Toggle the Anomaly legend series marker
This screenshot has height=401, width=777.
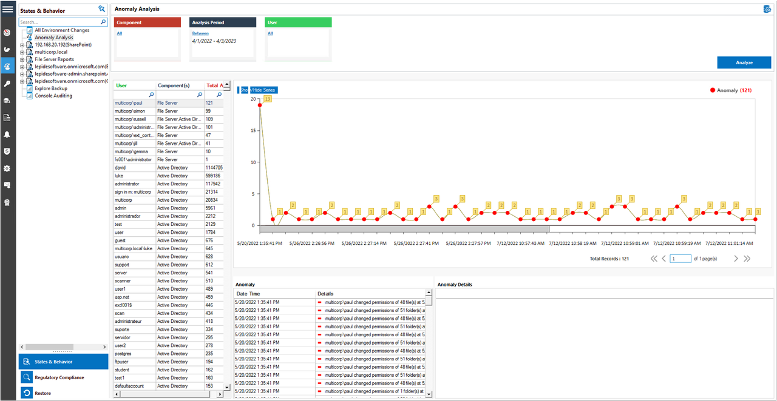[x=713, y=90]
